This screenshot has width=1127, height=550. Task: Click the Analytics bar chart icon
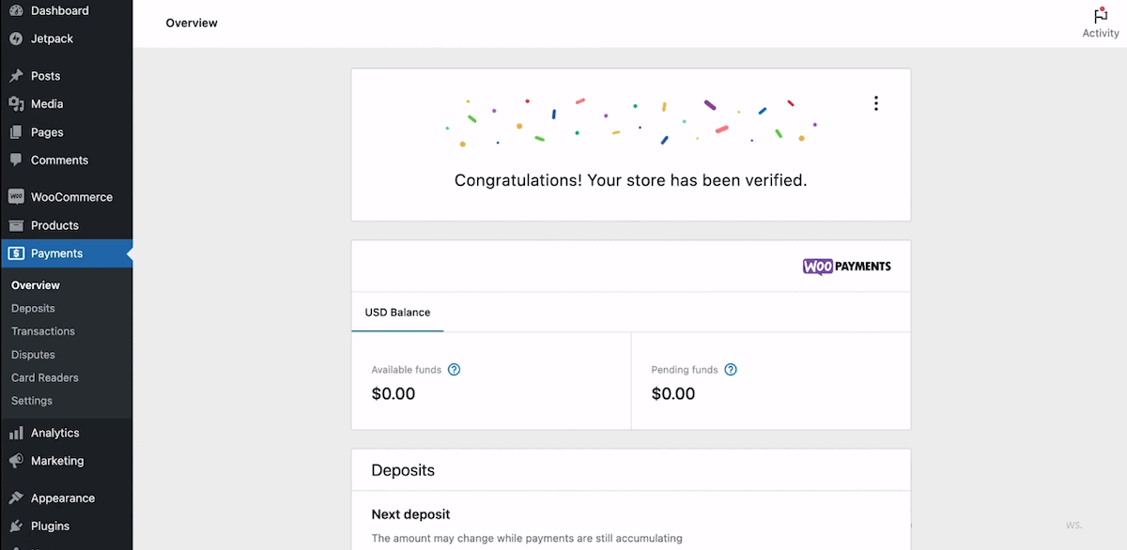click(16, 433)
